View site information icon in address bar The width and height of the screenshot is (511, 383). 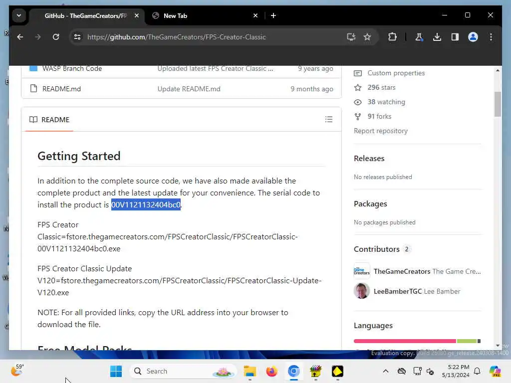77,37
